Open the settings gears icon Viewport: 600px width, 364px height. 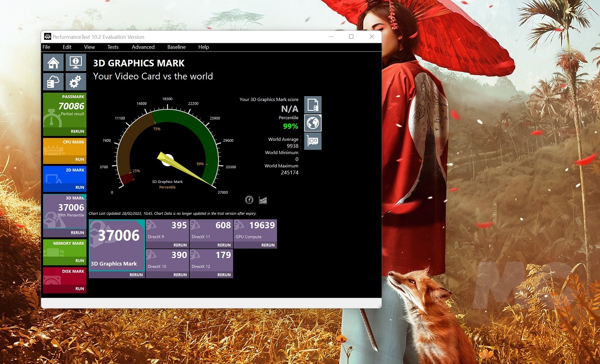pos(76,82)
